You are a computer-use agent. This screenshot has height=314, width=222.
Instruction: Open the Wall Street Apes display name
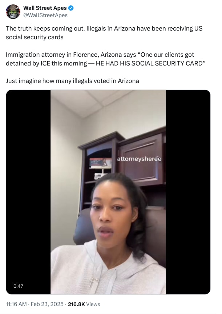click(45, 8)
